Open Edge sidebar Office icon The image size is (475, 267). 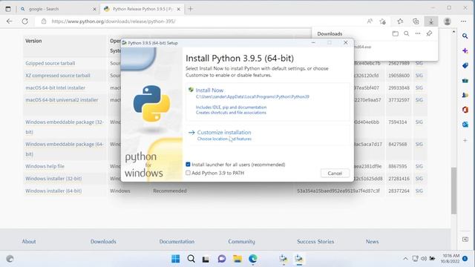point(465,110)
